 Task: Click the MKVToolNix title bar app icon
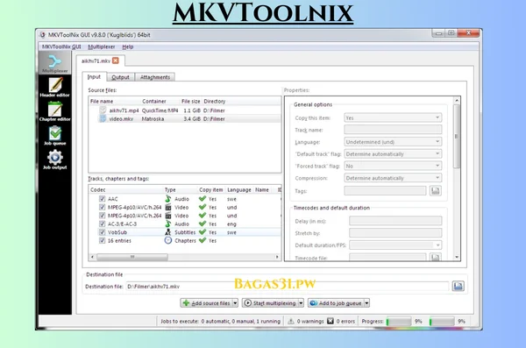(43, 35)
